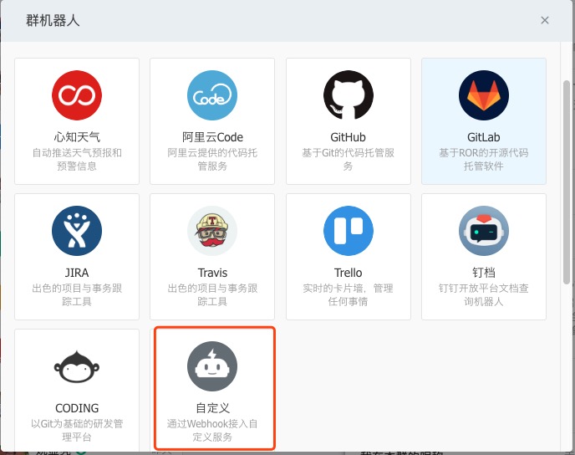The width and height of the screenshot is (575, 455).
Task: Click the dialog's vertical scrollbar thumb
Action: point(567,181)
